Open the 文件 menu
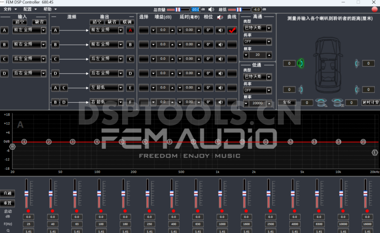Viewport: 380px width, 233px height. (10, 9)
